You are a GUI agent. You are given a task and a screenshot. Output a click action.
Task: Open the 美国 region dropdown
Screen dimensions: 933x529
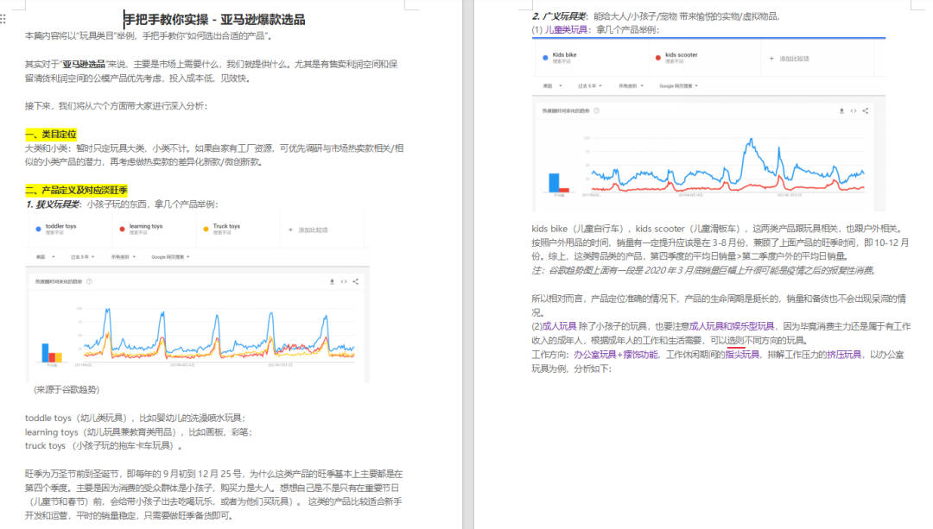pos(40,256)
